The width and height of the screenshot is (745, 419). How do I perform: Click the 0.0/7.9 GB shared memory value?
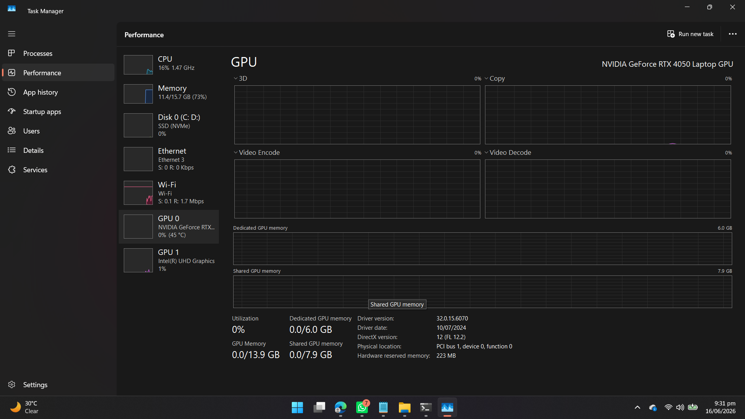tap(311, 355)
